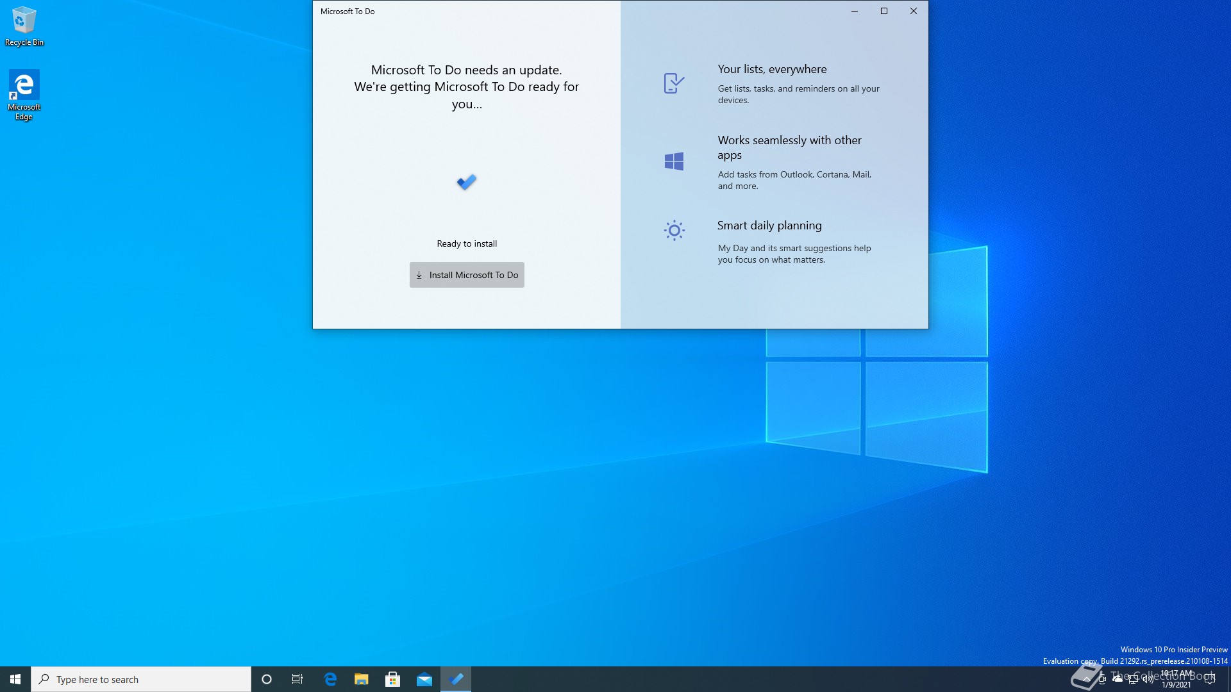Image resolution: width=1231 pixels, height=692 pixels.
Task: Click 'Get lists, tasks, and reminders' description
Action: click(798, 94)
